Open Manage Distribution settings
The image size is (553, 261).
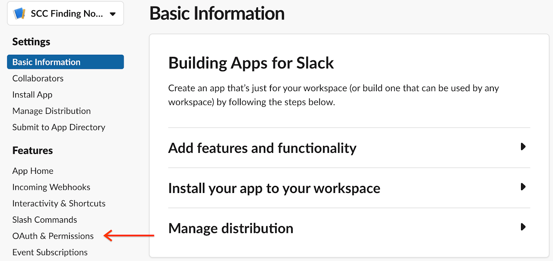(51, 111)
